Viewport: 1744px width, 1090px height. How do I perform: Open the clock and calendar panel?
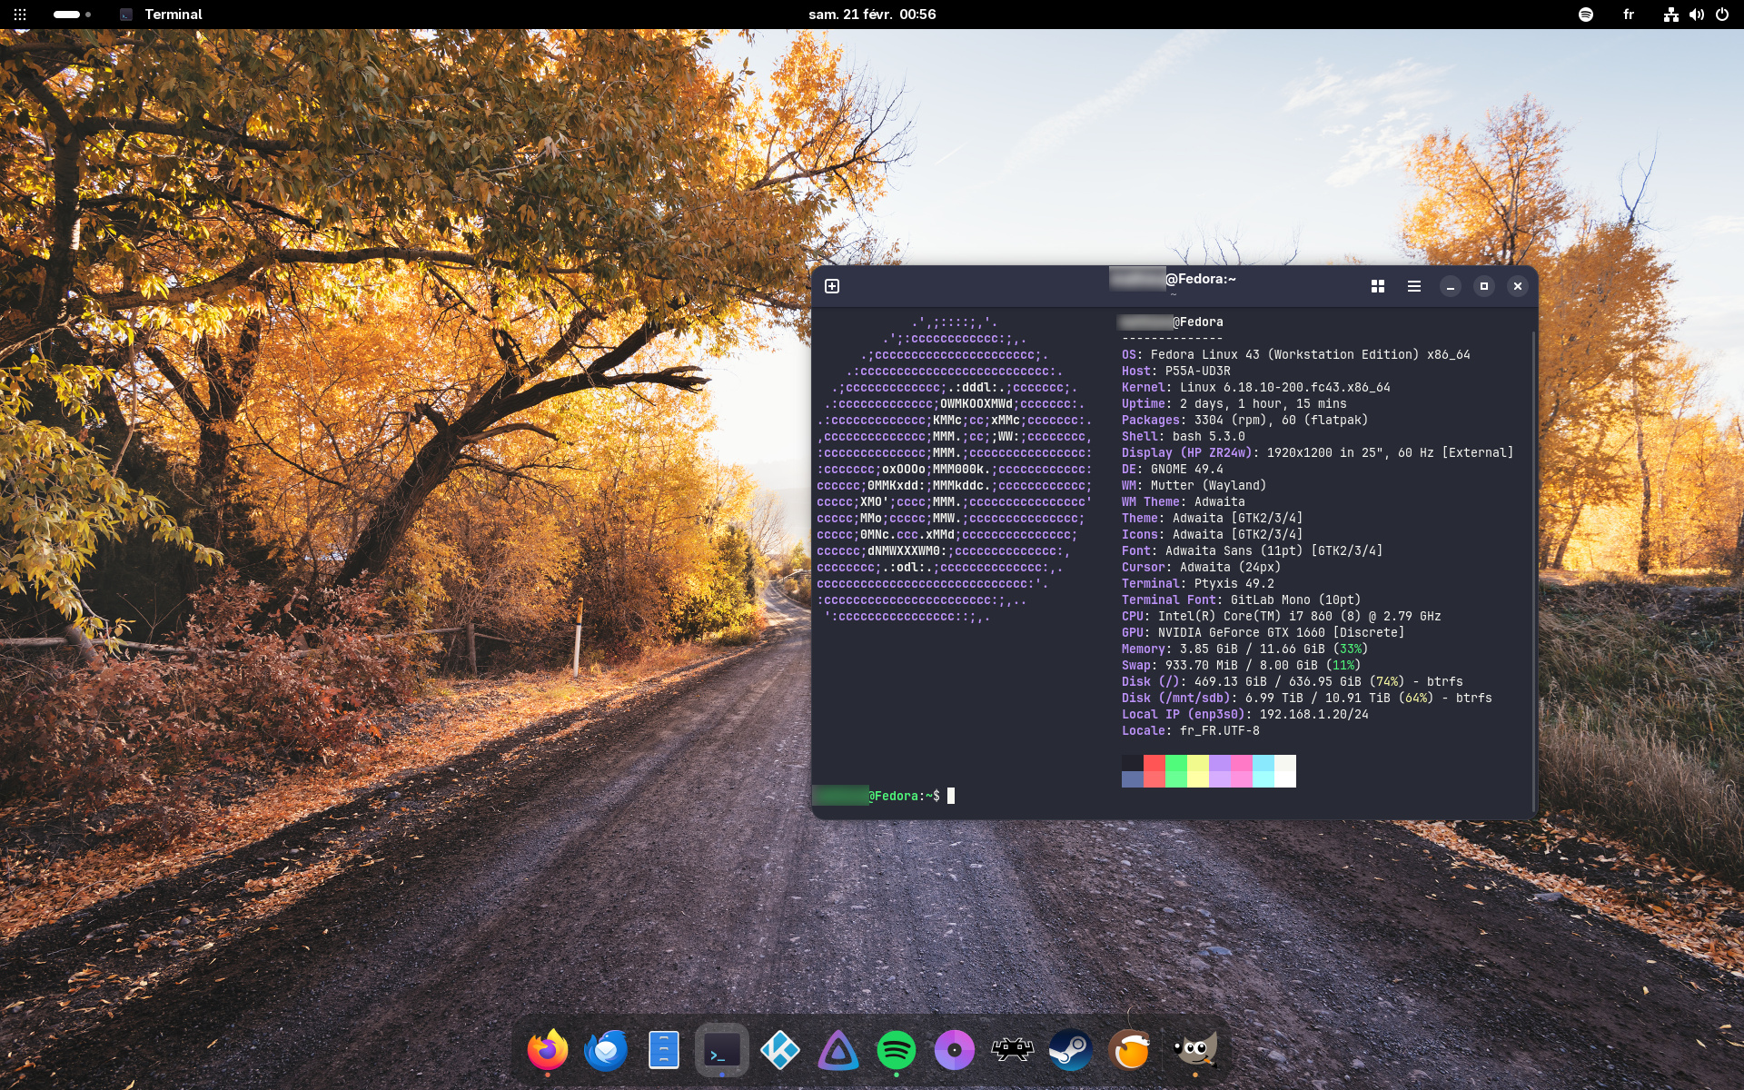click(871, 15)
